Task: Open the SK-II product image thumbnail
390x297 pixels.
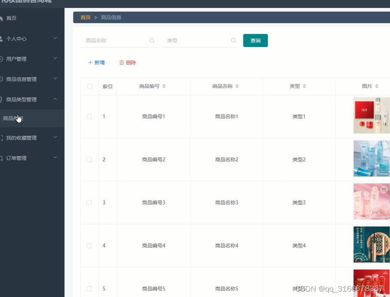Action: click(372, 115)
